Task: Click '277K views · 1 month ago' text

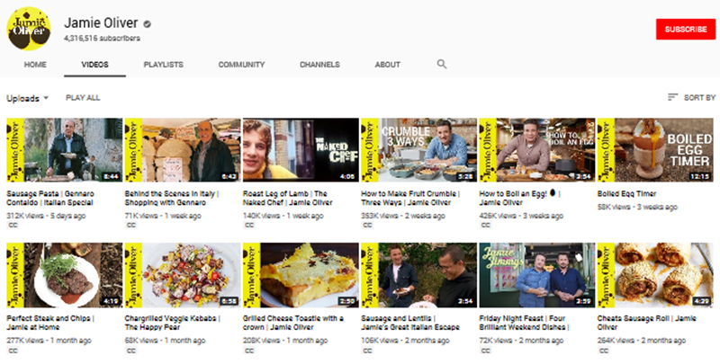Action: (49, 341)
